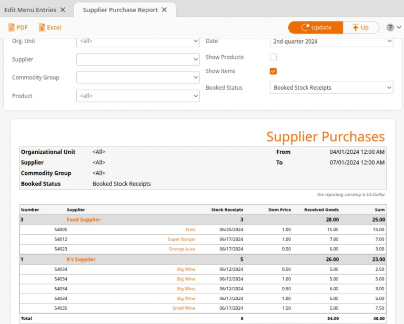Image resolution: width=404 pixels, height=324 pixels.
Task: Click the reporting currency note
Action: 351,195
